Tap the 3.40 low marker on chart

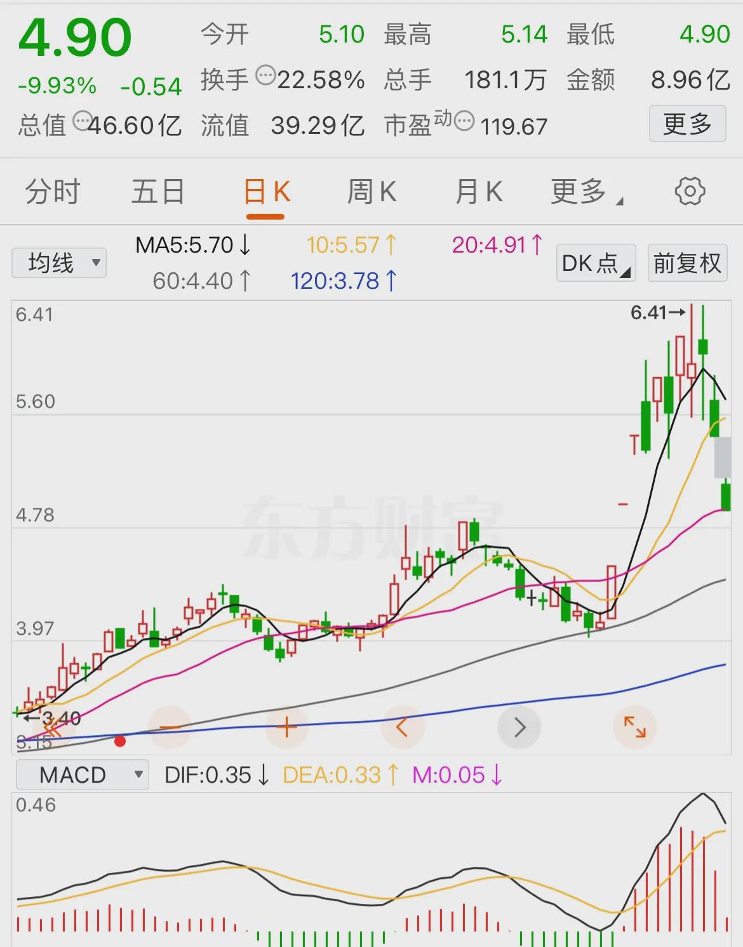click(52, 719)
